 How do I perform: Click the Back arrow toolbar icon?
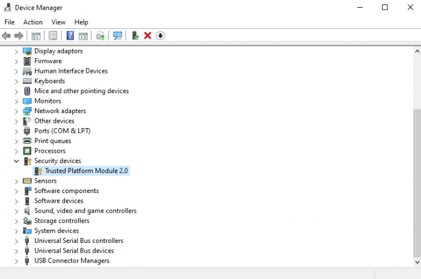tap(6, 35)
